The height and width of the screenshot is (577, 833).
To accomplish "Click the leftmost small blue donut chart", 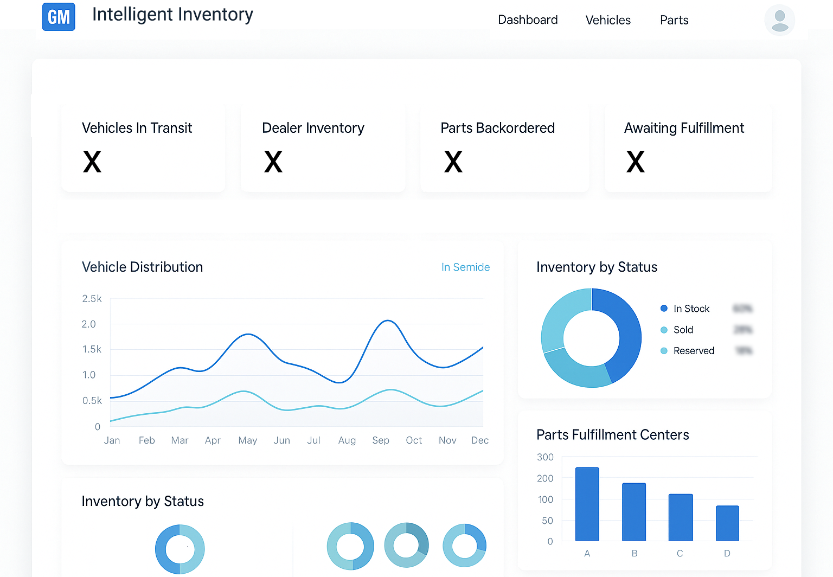I will [x=180, y=549].
